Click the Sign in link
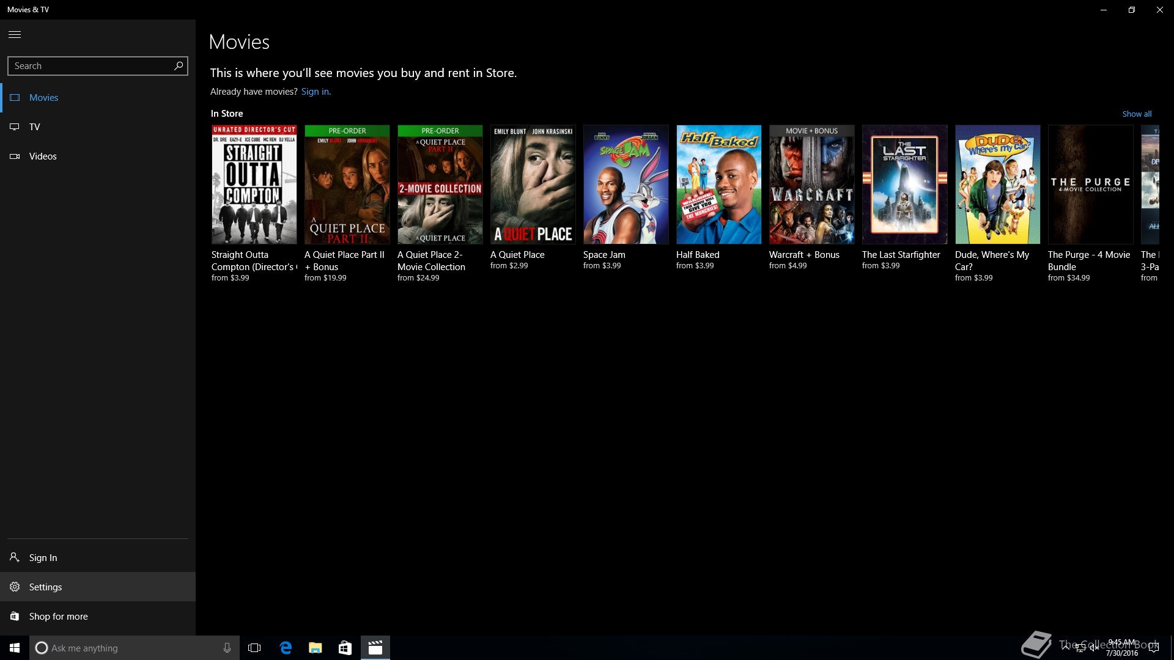The width and height of the screenshot is (1174, 660). (316, 92)
